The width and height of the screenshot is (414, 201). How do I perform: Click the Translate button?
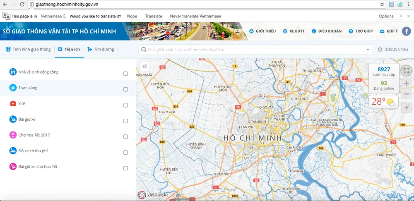(x=154, y=16)
